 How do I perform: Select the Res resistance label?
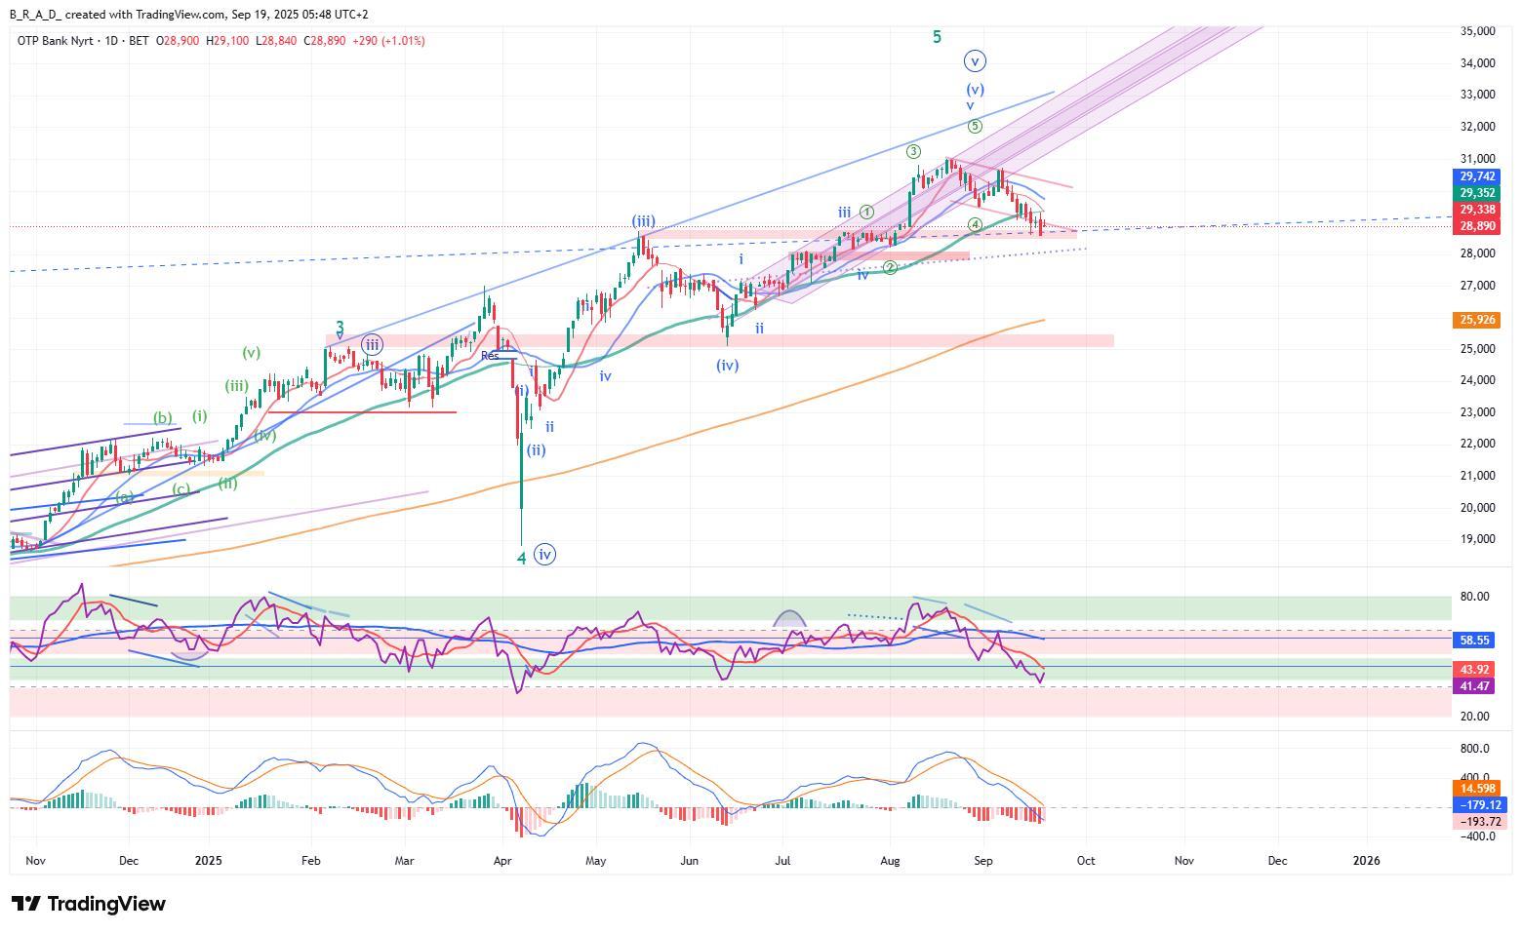click(x=490, y=356)
